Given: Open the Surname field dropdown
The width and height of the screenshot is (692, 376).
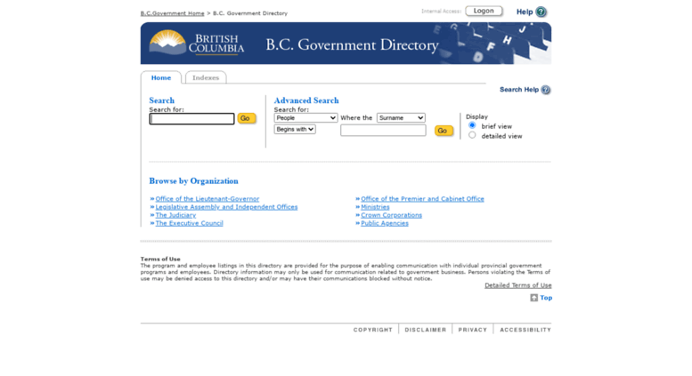Looking at the screenshot, I should coord(401,118).
